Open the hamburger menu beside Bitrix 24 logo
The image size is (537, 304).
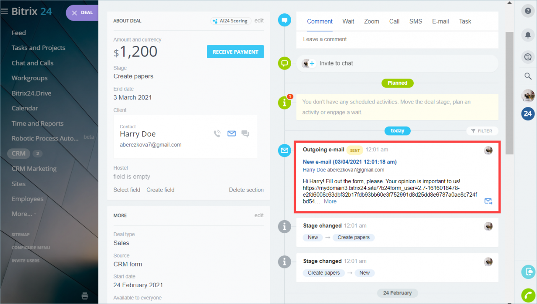click(x=5, y=11)
